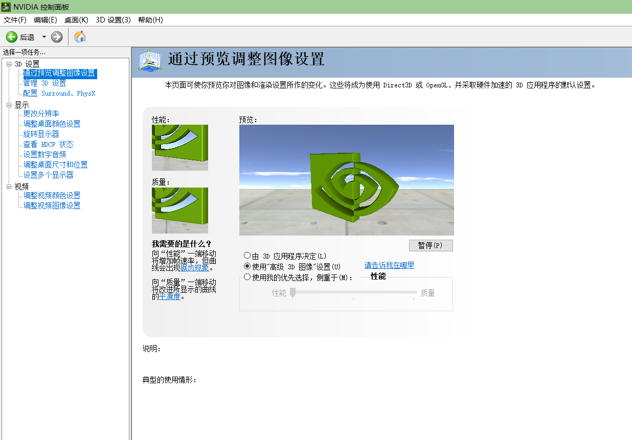Click the 3D page header icon

[x=150, y=62]
